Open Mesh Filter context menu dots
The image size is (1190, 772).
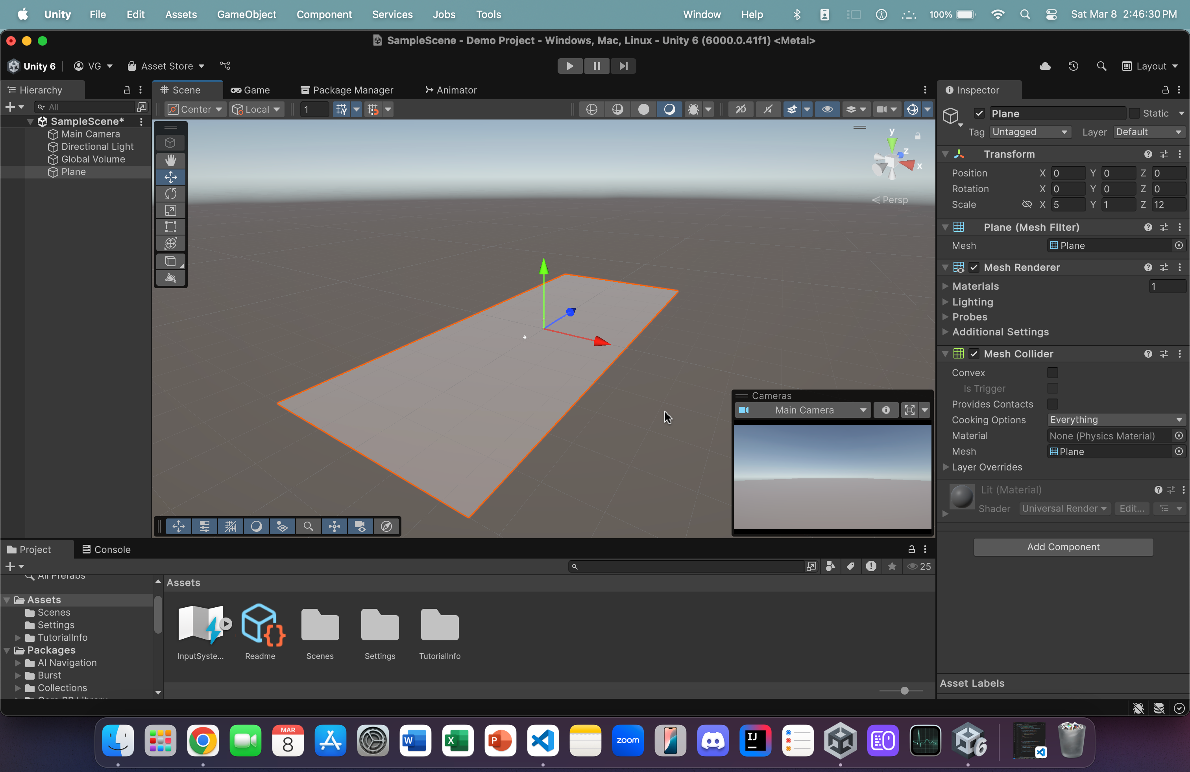[x=1180, y=227]
